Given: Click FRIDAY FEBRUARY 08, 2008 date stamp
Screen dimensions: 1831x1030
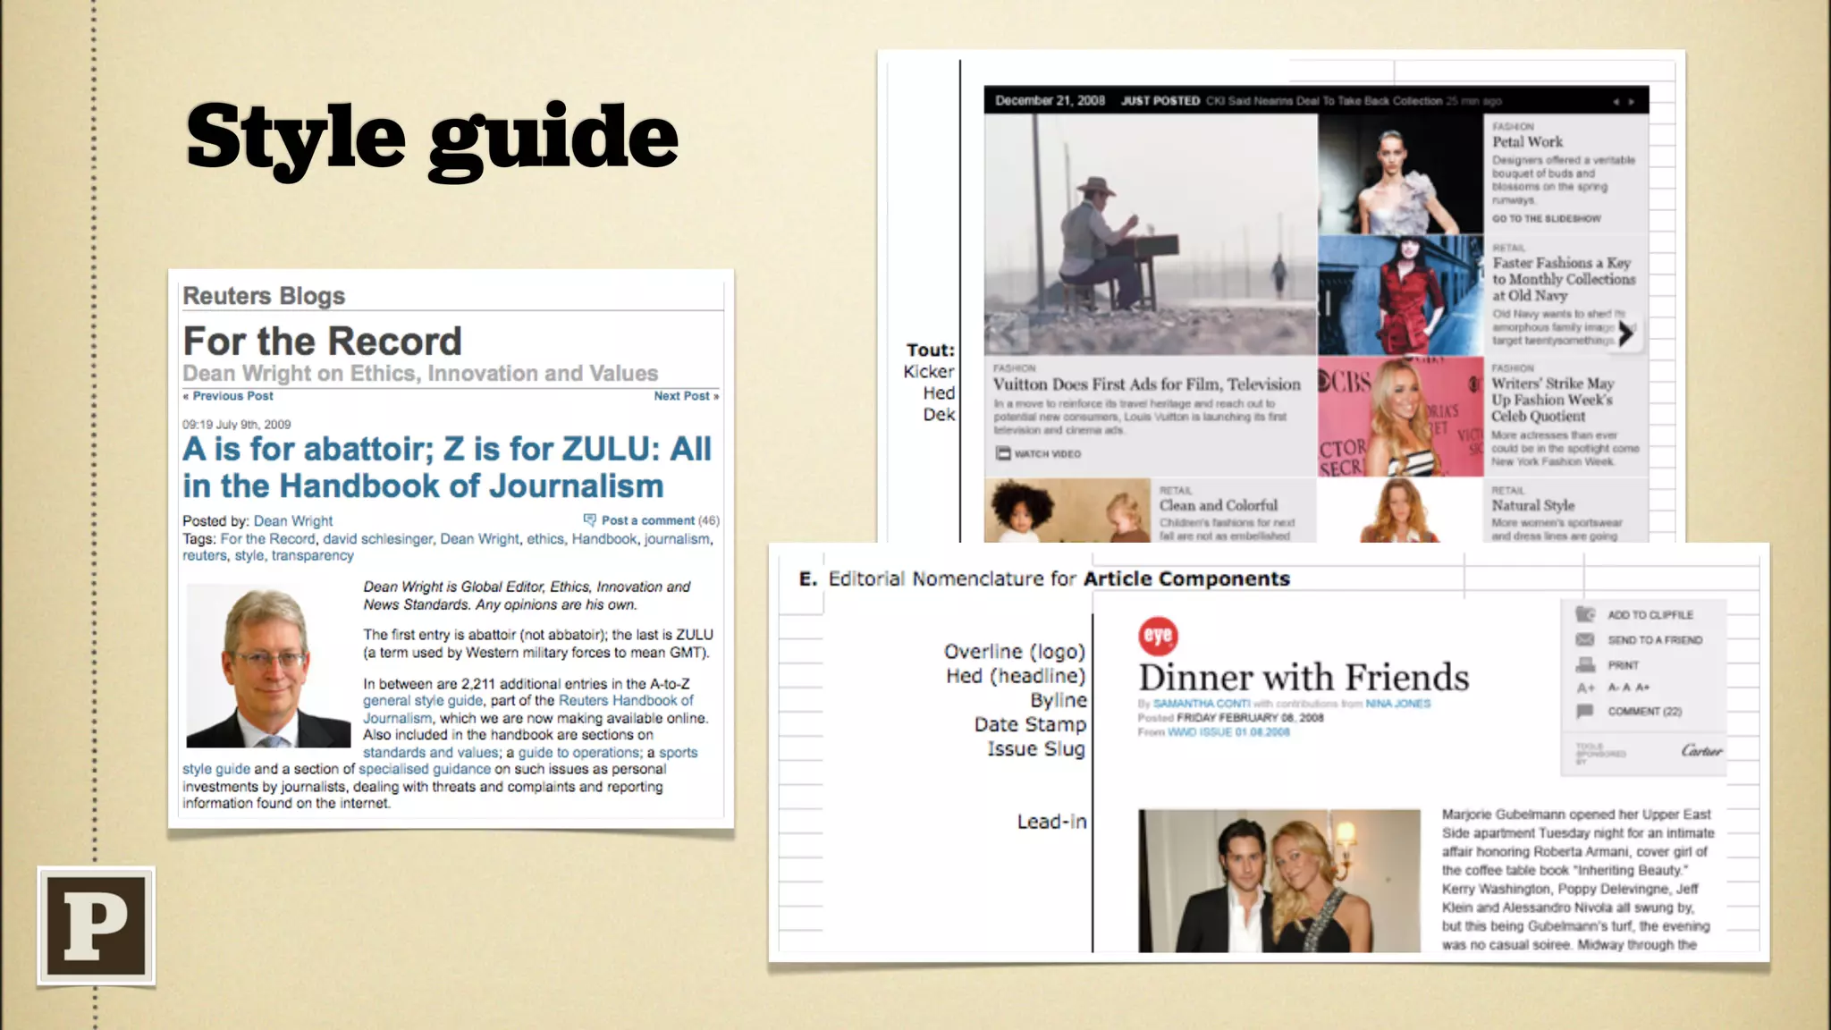Looking at the screenshot, I should tap(1250, 718).
